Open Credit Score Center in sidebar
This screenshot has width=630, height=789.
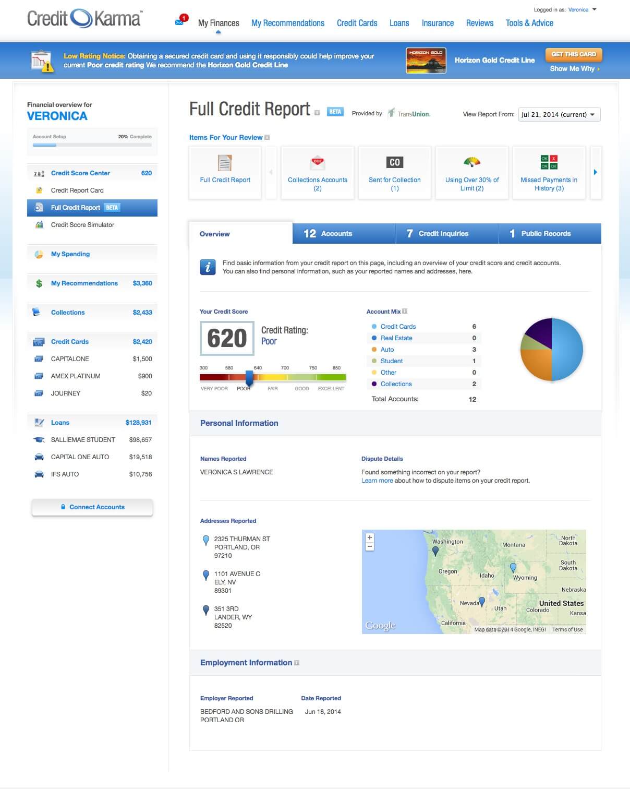92,173
